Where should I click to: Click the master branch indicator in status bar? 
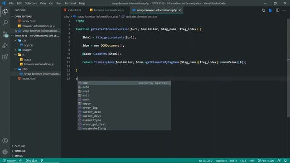pos(10,161)
